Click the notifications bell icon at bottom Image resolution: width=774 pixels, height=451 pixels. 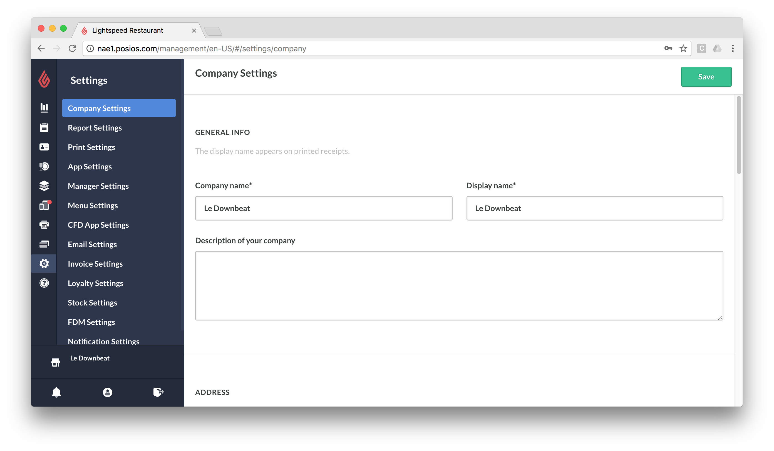pos(56,392)
